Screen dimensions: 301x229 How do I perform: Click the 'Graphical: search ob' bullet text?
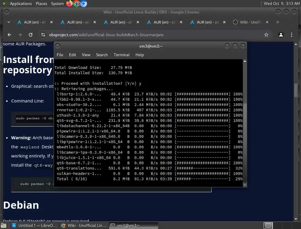tap(32, 86)
